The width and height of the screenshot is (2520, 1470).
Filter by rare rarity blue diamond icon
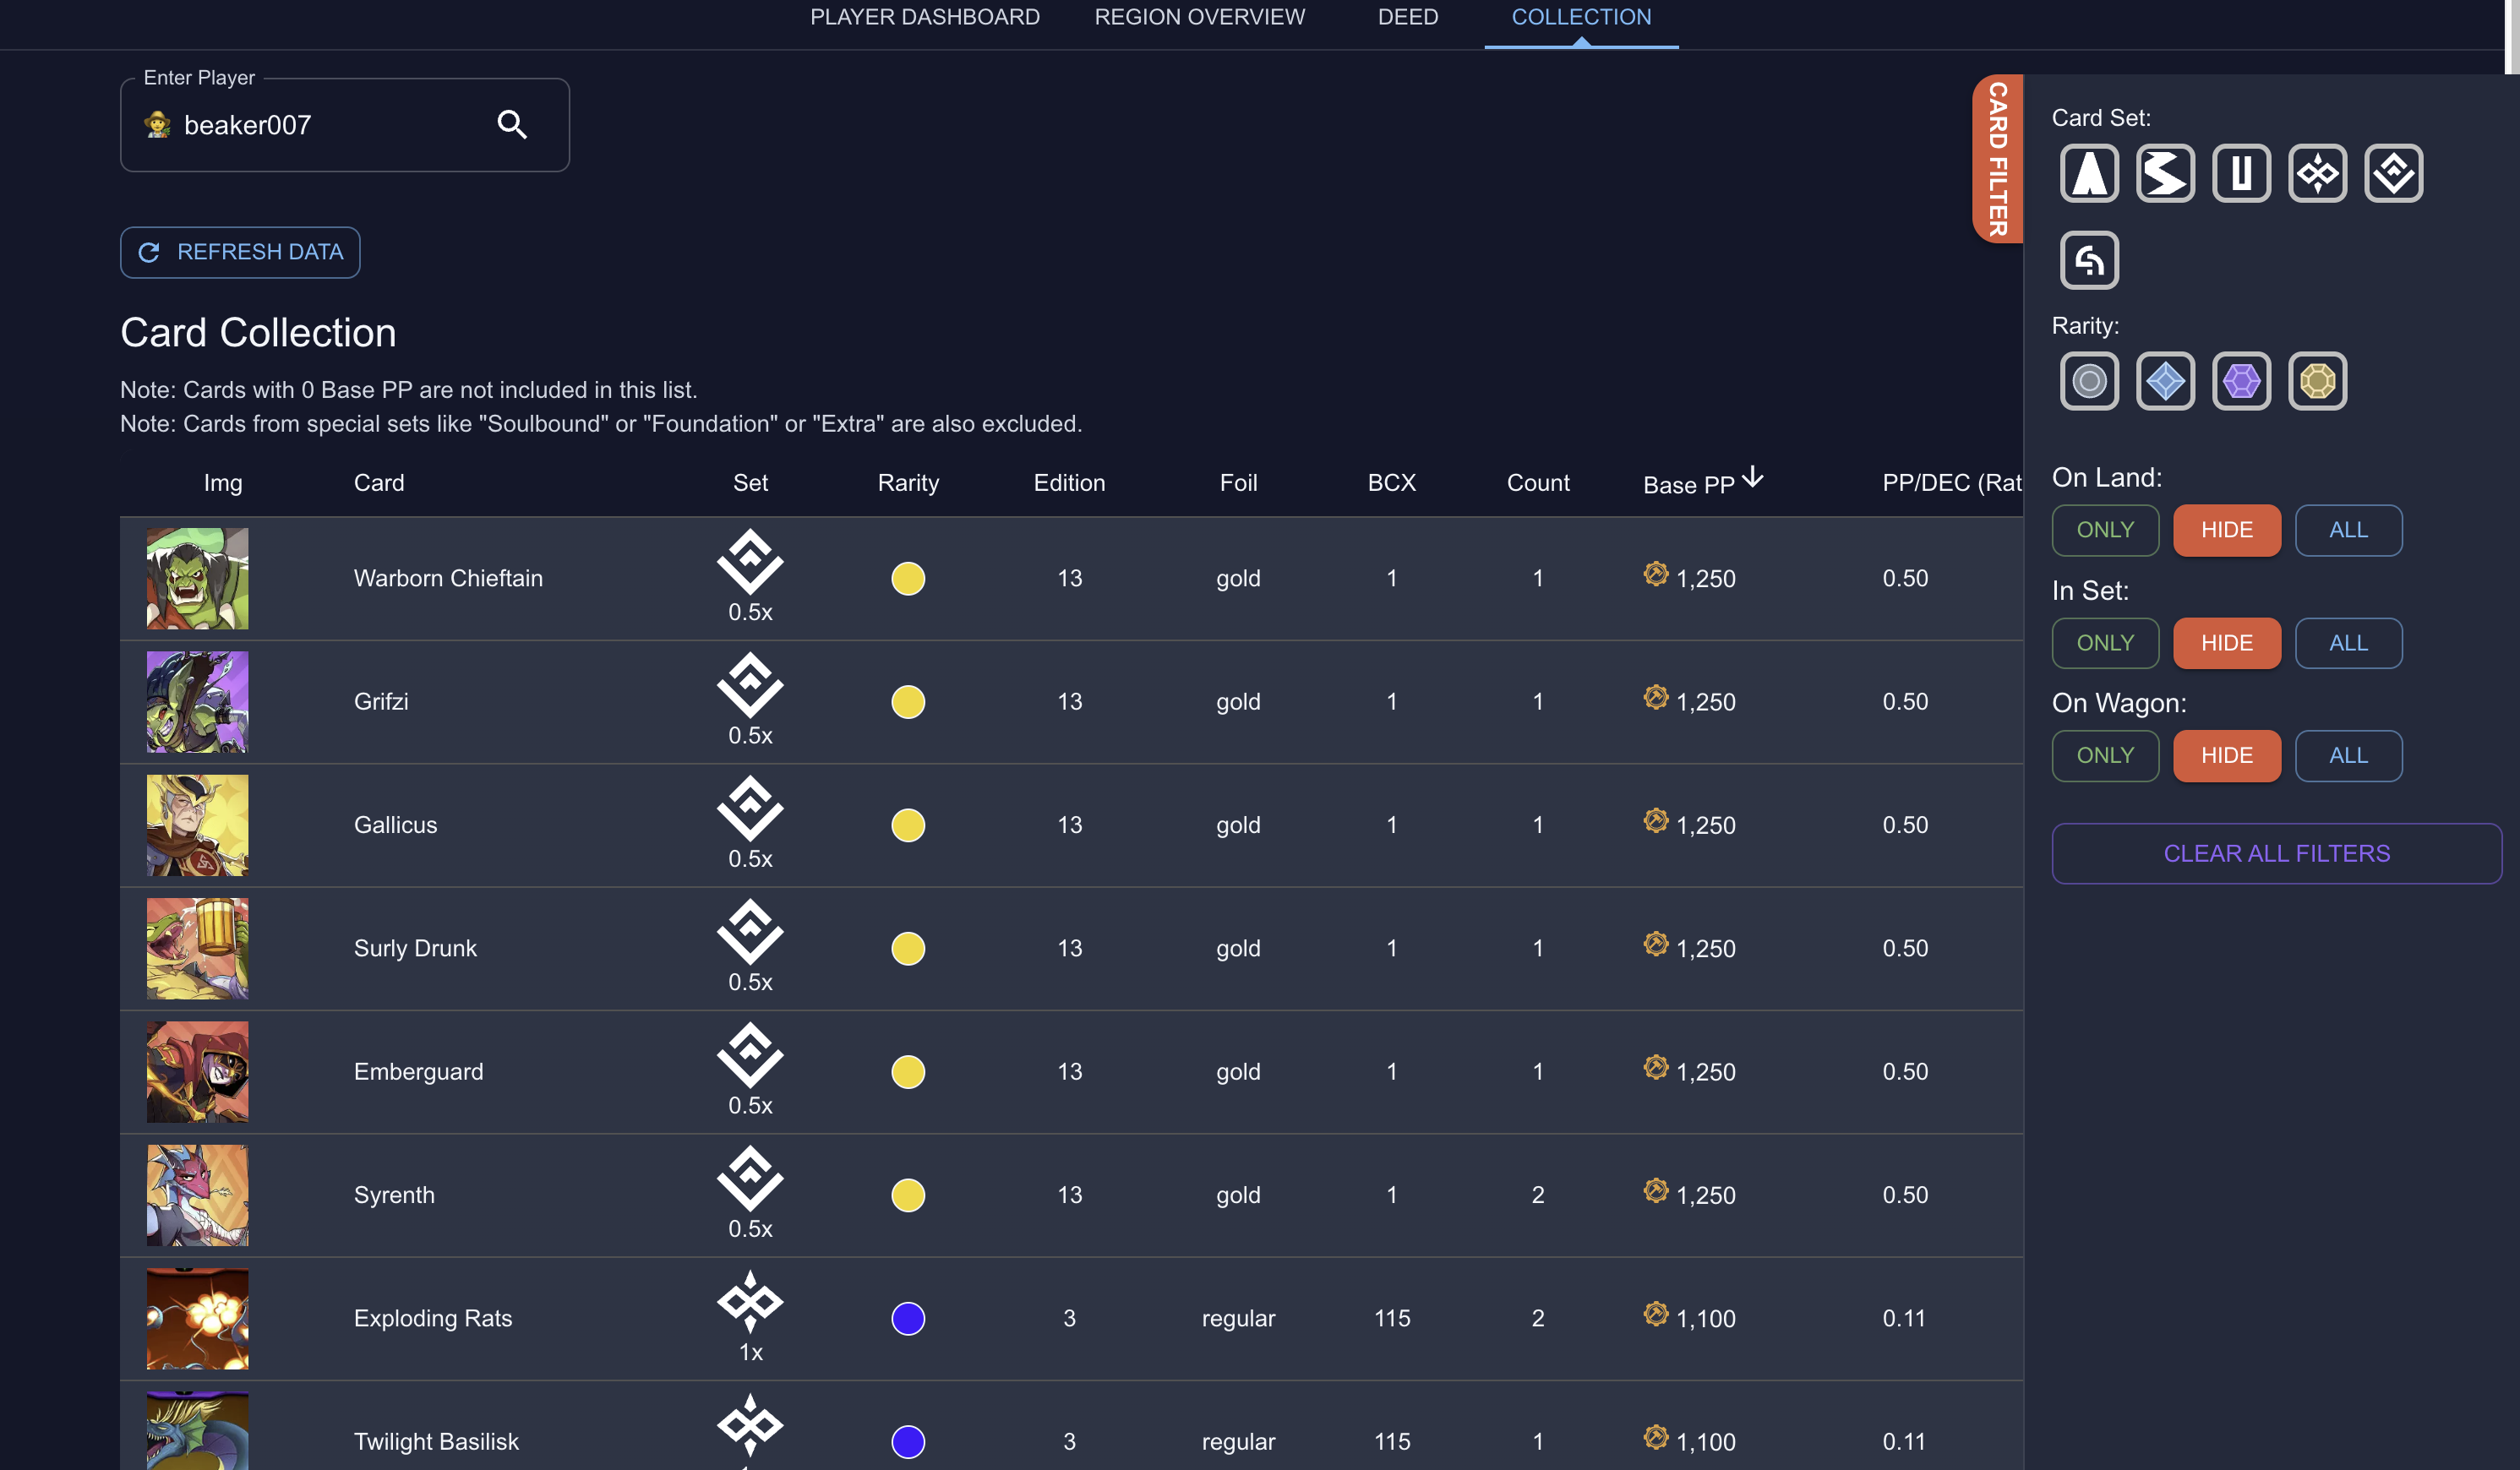(x=2165, y=381)
